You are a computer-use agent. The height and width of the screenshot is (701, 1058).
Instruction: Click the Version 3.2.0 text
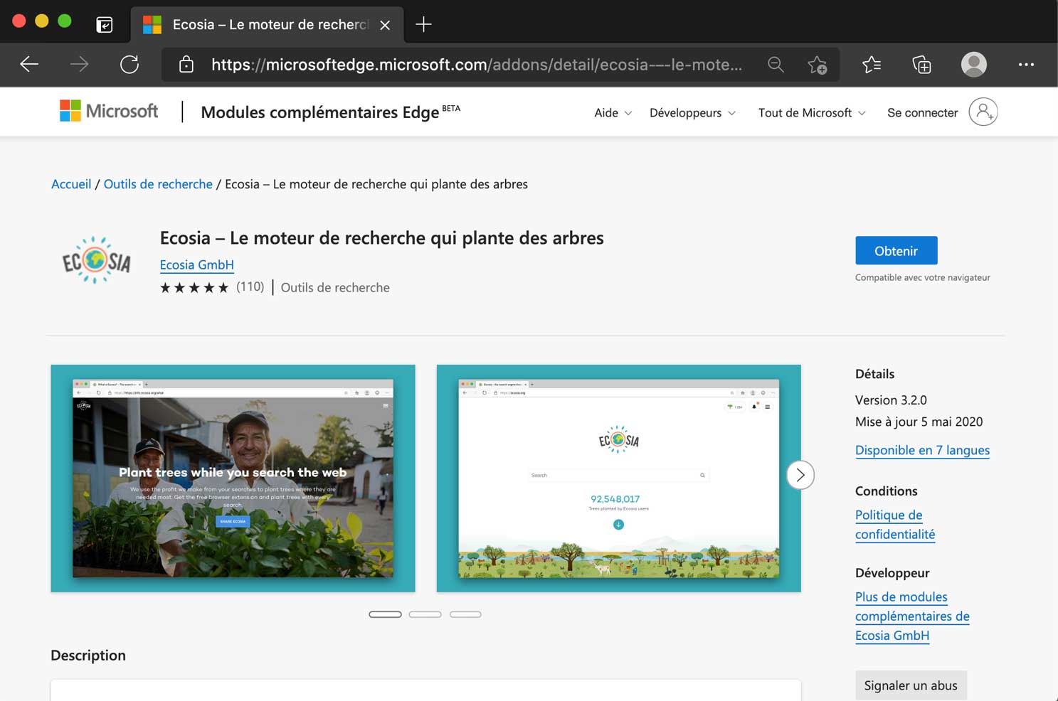click(891, 400)
